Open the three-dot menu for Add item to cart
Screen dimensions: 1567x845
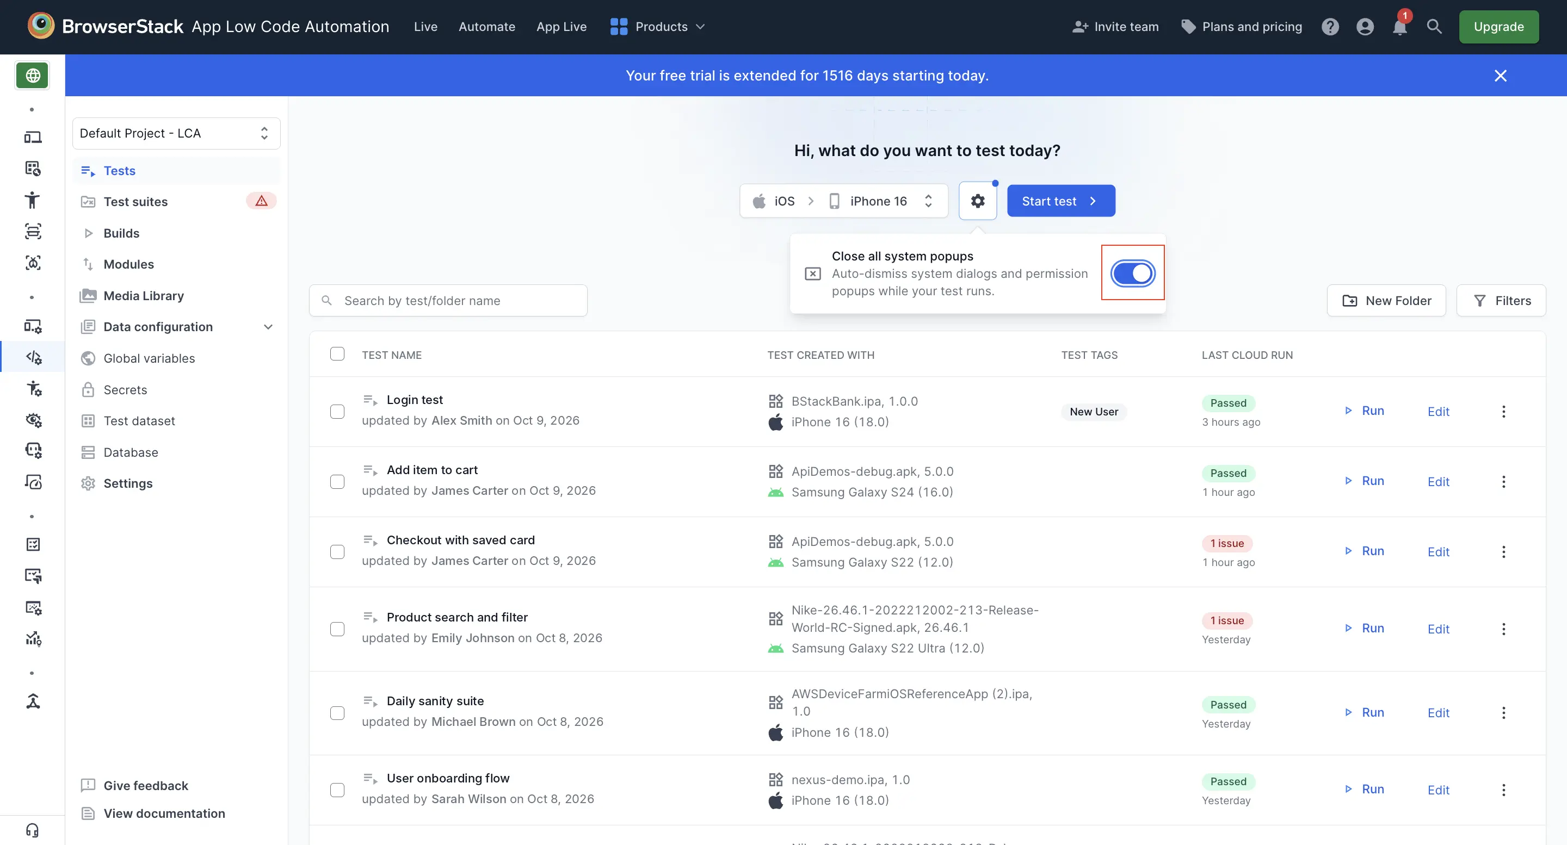(1504, 481)
